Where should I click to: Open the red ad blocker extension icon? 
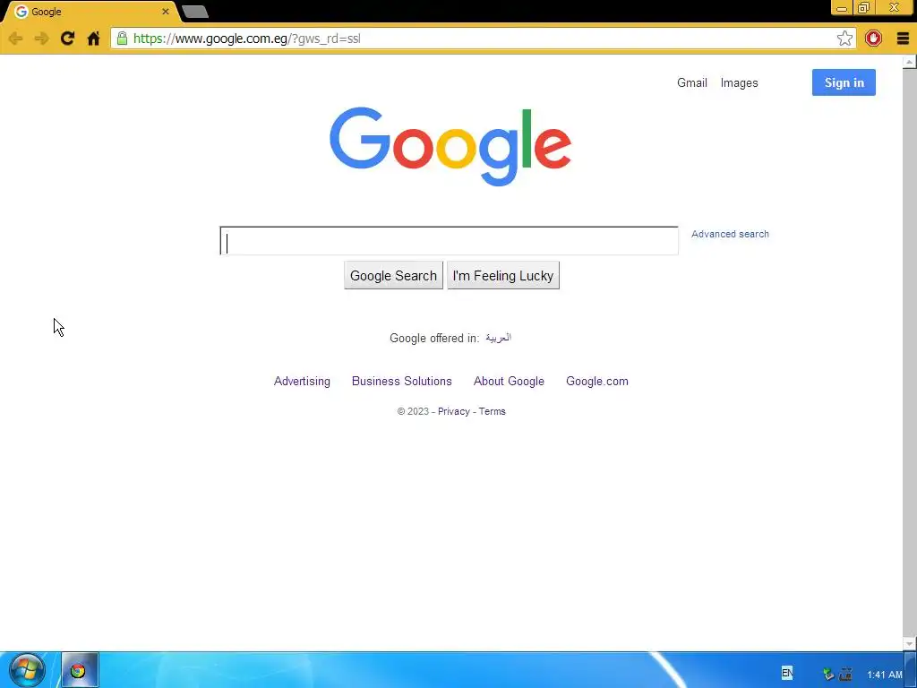click(x=873, y=39)
